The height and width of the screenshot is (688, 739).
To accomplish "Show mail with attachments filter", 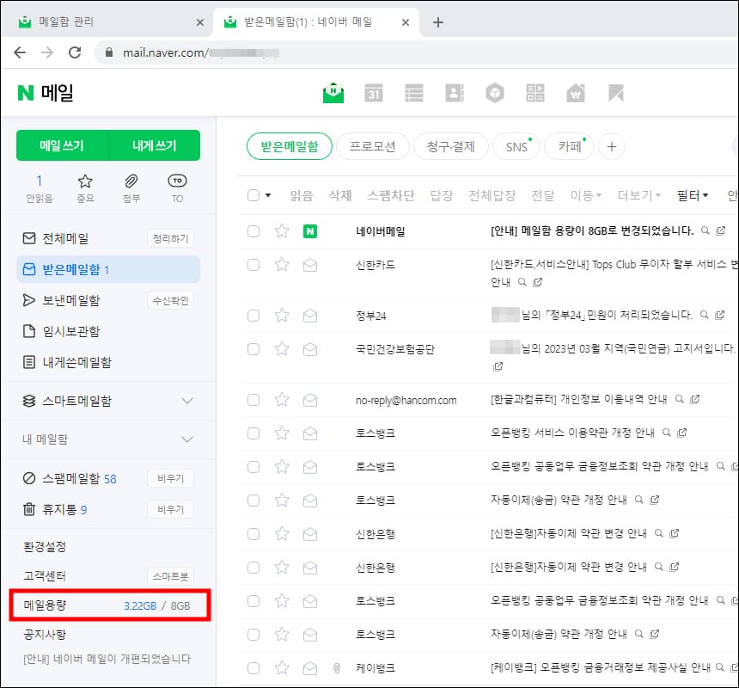I will [131, 187].
